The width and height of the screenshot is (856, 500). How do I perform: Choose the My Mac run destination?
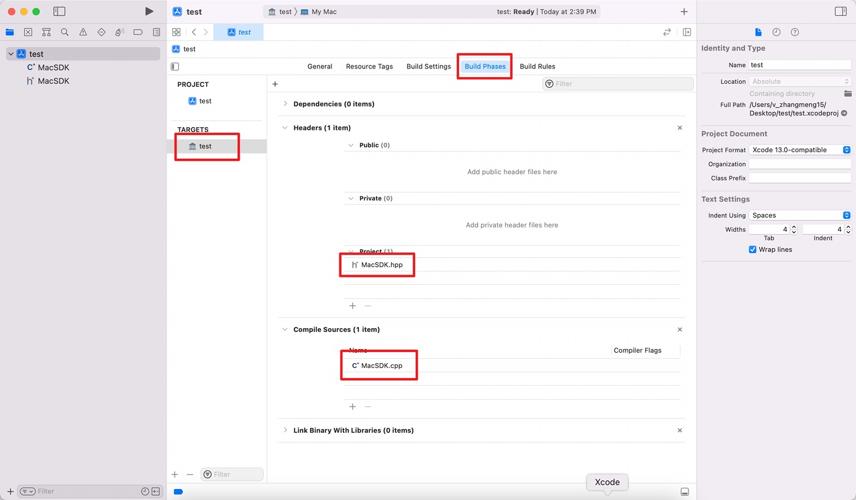pos(319,12)
